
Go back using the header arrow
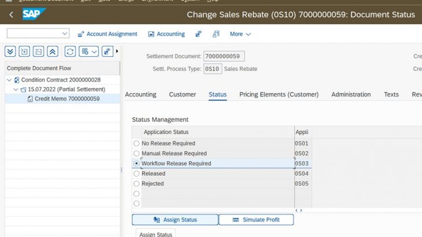(x=11, y=14)
